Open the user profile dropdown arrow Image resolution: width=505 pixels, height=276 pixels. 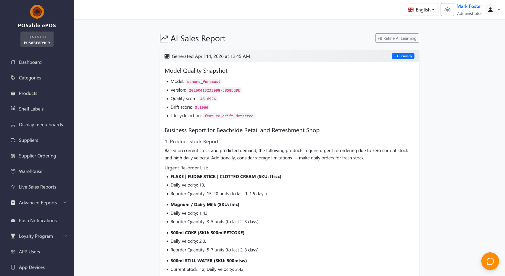[499, 10]
